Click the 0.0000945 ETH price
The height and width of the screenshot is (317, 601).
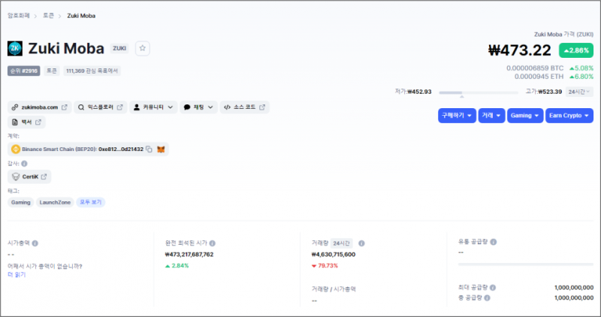pos(539,77)
